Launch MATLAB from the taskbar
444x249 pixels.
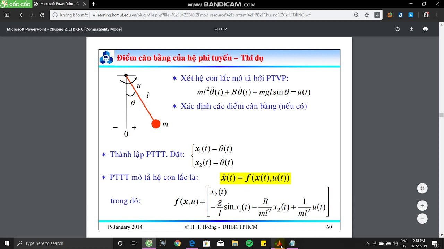pos(278,243)
